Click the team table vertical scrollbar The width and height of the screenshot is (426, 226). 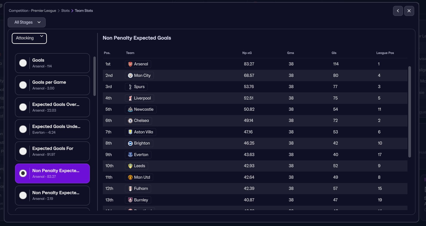coord(410,112)
